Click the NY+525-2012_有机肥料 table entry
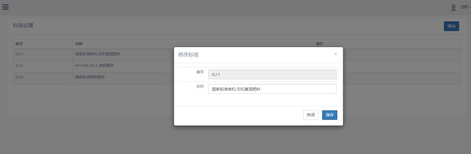 coord(94,66)
